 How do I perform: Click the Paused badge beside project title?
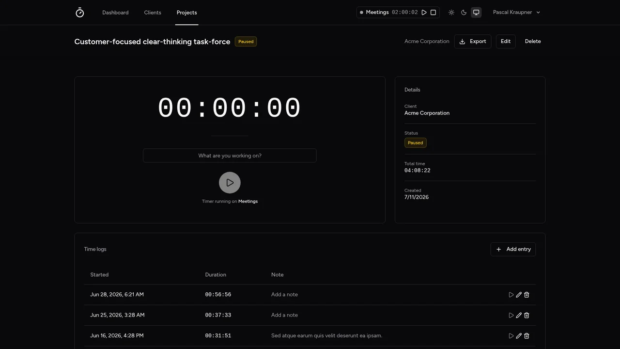246,42
